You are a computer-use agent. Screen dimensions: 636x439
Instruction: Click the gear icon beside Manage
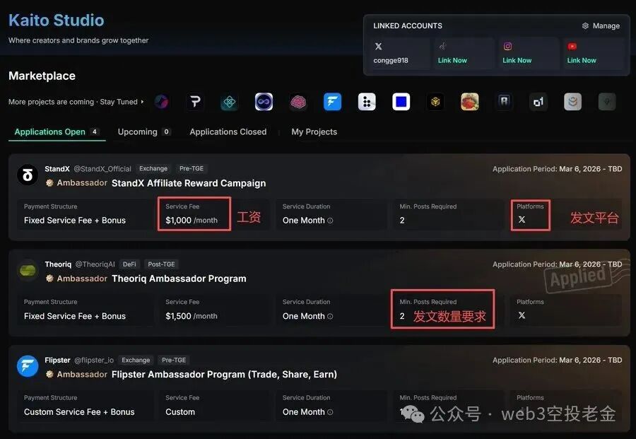pos(585,25)
